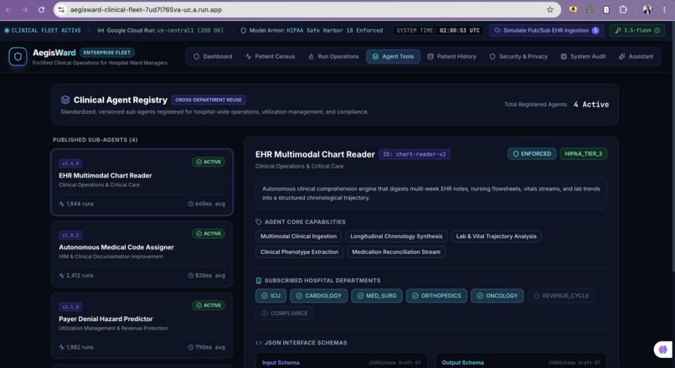Click the Clinical Agent Registry layers icon
Viewport: 675px width, 368px height.
click(65, 100)
